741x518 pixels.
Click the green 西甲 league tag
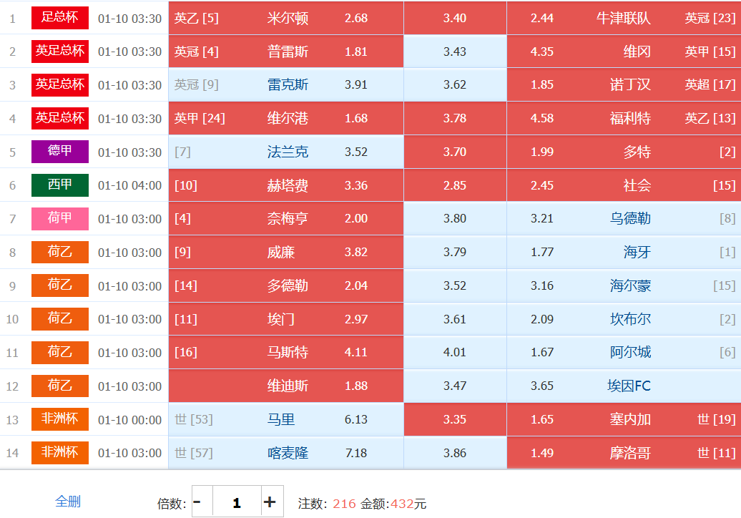(60, 185)
